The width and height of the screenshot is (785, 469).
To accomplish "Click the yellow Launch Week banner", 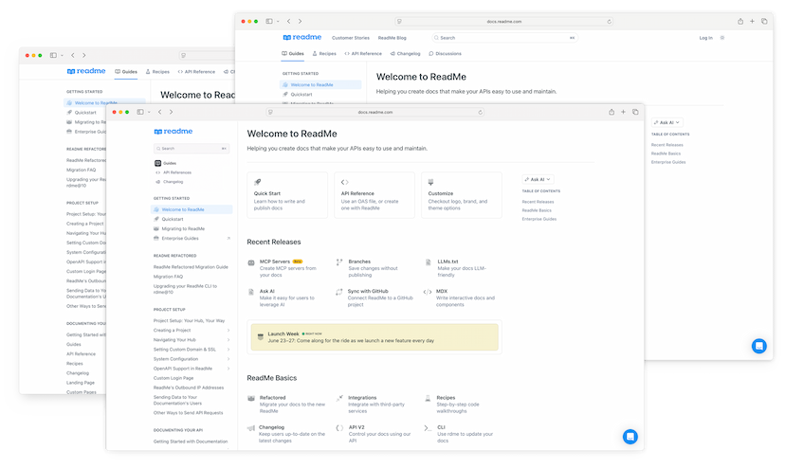I will 374,337.
